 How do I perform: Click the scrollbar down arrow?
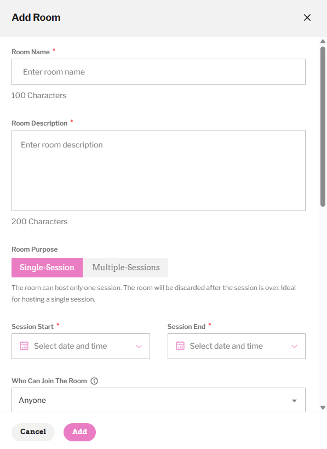323,407
